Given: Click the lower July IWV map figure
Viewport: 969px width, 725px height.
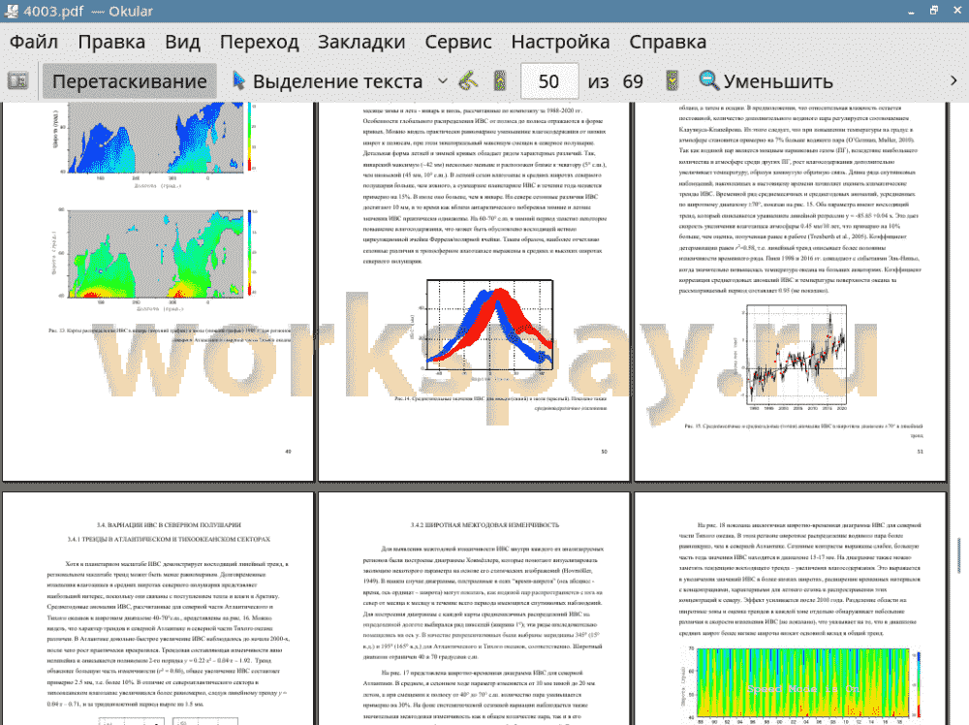Looking at the screenshot, I should tap(154, 259).
